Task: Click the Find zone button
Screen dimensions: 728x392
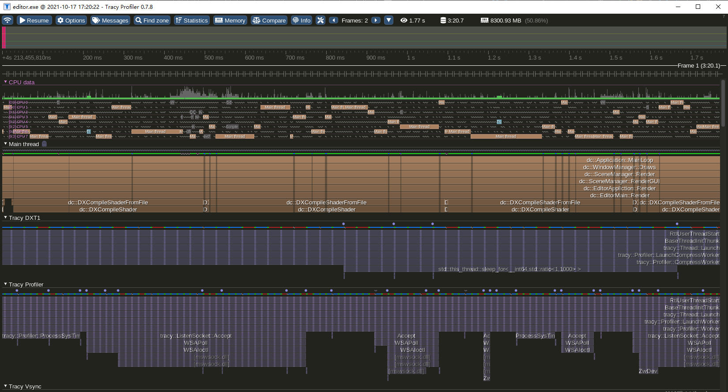Action: click(152, 20)
